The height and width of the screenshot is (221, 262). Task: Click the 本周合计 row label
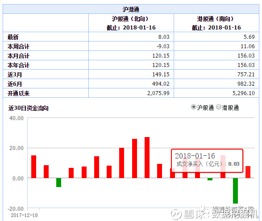pyautogui.click(x=18, y=46)
